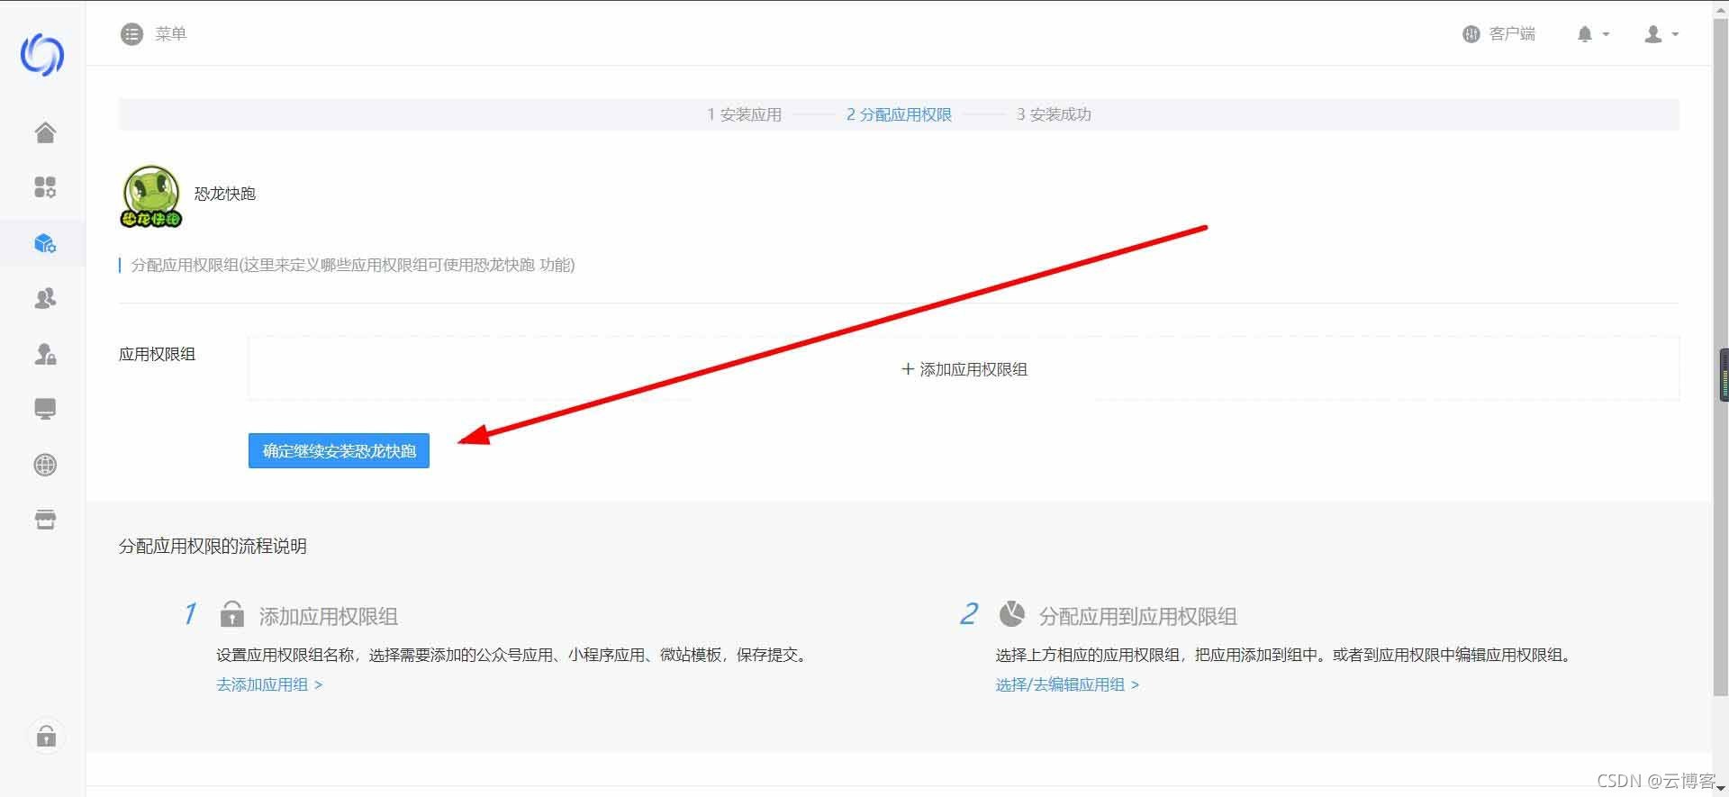Viewport: 1729px width, 797px height.
Task: Click the 菜单 label
Action: click(x=170, y=34)
